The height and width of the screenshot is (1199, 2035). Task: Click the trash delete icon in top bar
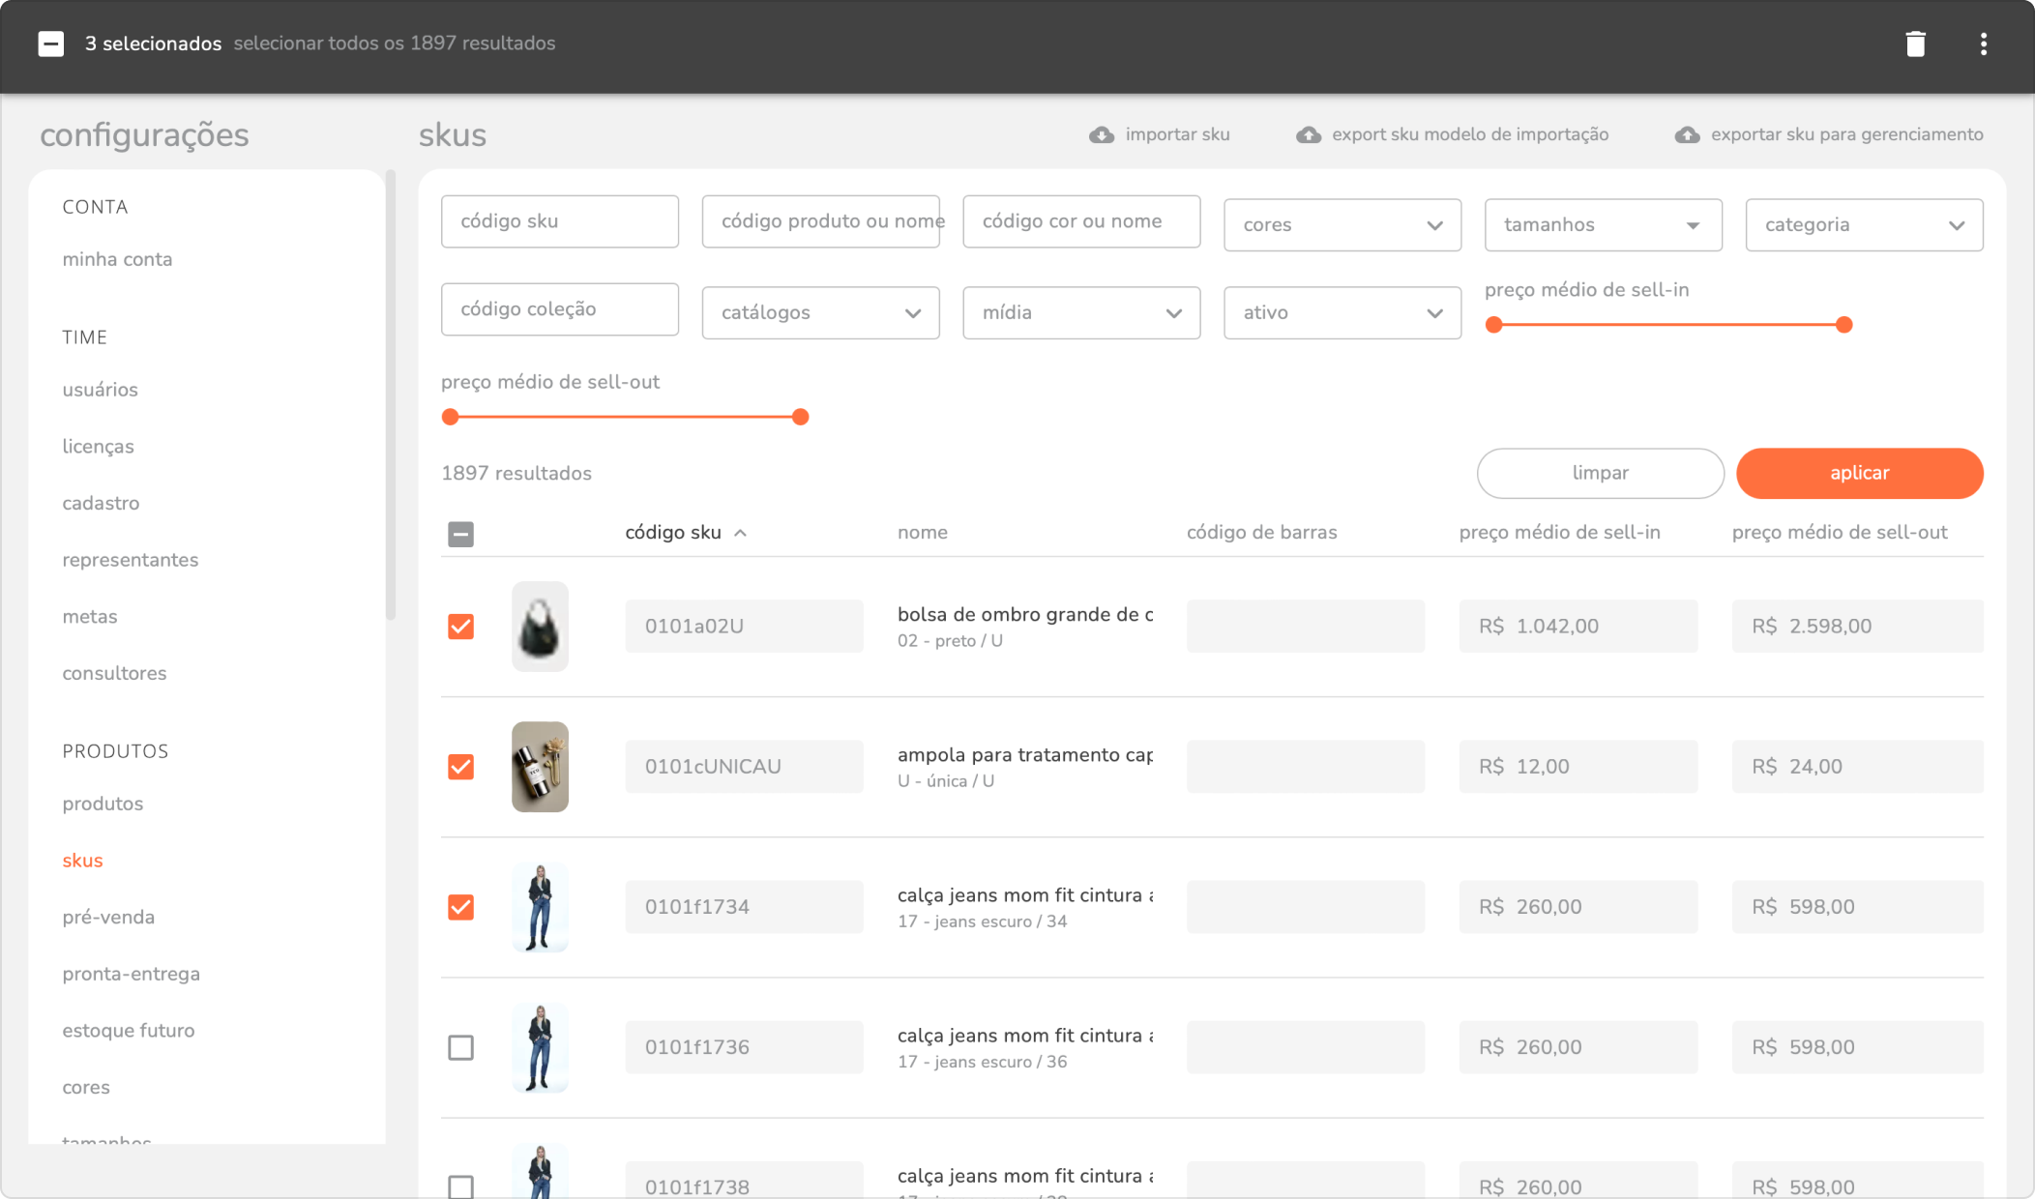click(x=1915, y=44)
